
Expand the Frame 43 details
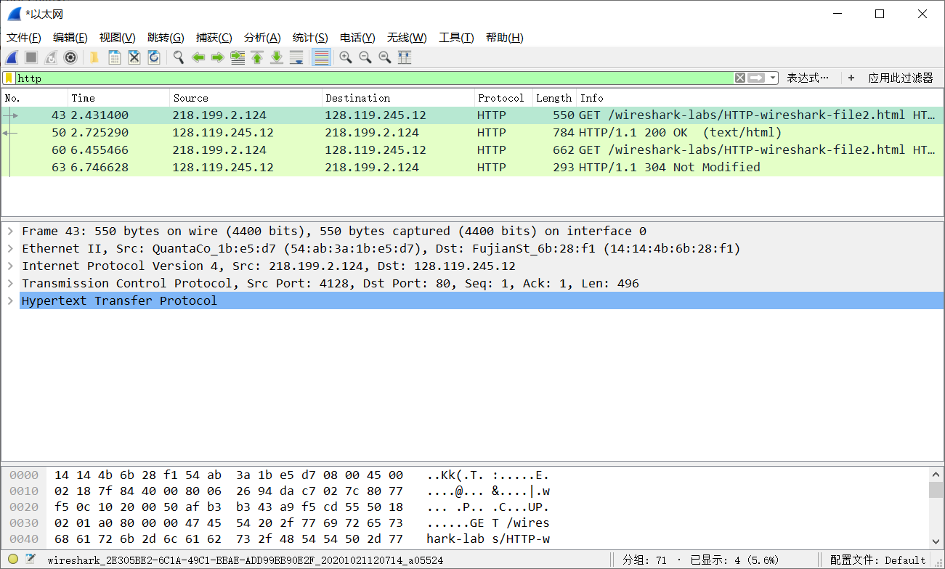point(10,231)
